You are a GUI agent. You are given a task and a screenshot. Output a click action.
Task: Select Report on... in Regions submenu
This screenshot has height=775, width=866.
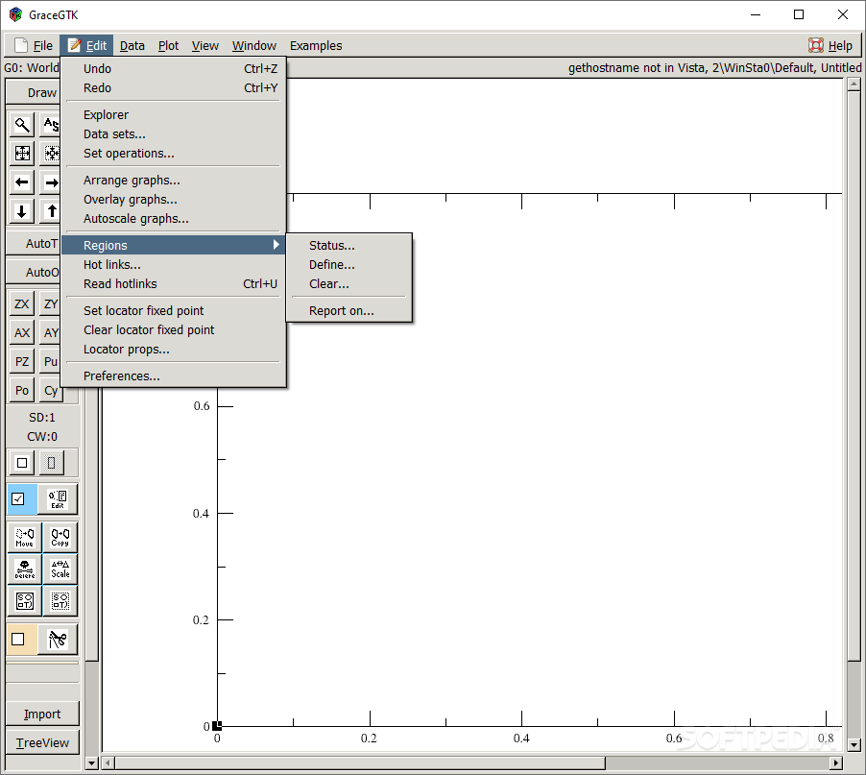pos(349,310)
